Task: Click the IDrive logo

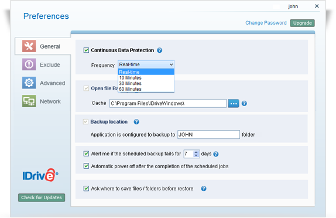Action: 40,175
